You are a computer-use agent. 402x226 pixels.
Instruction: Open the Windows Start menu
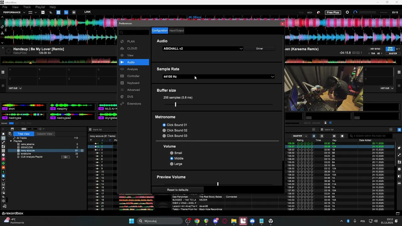(132, 221)
